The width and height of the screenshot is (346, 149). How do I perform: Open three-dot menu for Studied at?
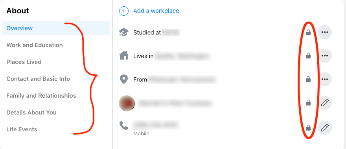point(325,33)
